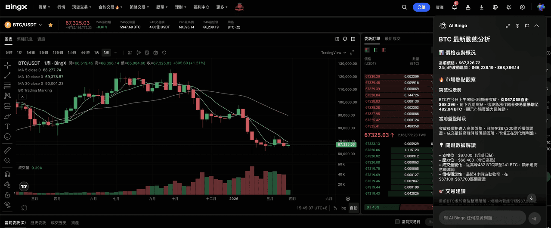Toggle the 當前交易對 checkbox
Image resolution: width=551 pixels, height=228 pixels.
[397, 222]
